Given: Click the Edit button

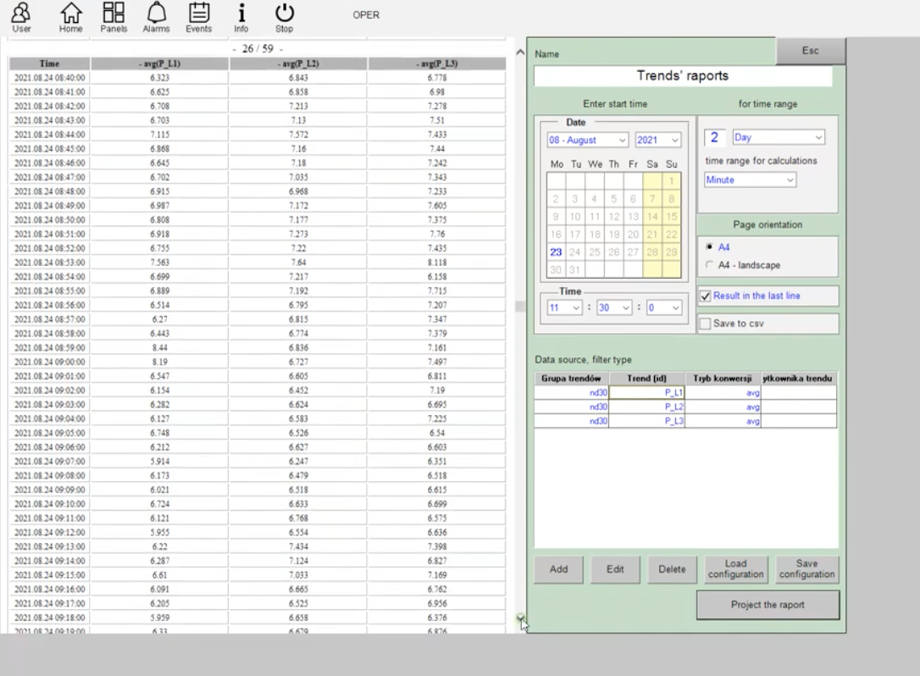Looking at the screenshot, I should click(x=615, y=569).
